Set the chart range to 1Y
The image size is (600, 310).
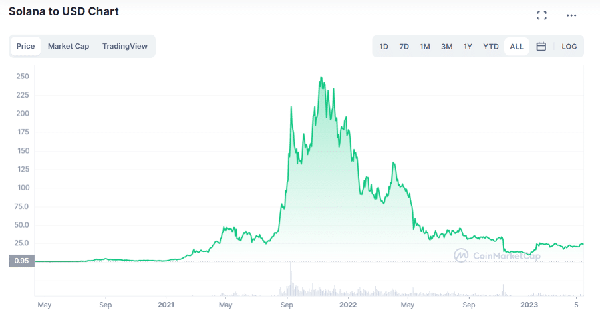pyautogui.click(x=468, y=47)
